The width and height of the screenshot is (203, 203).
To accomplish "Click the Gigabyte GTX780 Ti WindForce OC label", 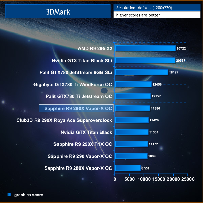I will pos(73,85).
